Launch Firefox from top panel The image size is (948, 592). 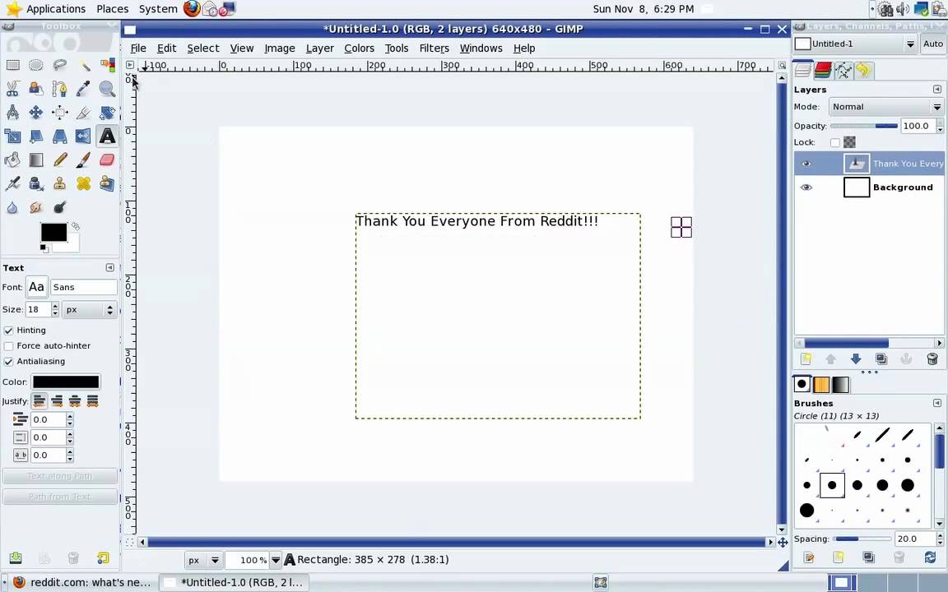click(x=192, y=8)
